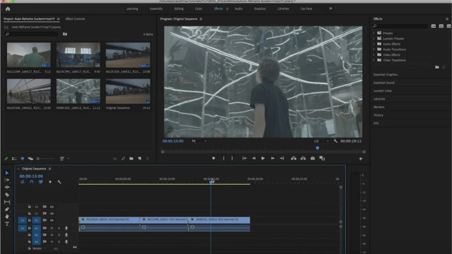Open the Lumetri Color panel
This screenshot has width=452, height=254.
click(x=383, y=91)
